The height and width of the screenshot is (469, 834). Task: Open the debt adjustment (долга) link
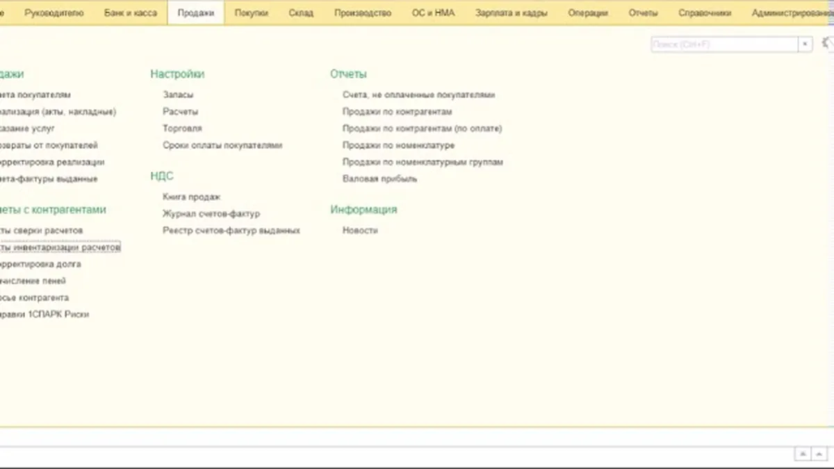click(x=40, y=264)
